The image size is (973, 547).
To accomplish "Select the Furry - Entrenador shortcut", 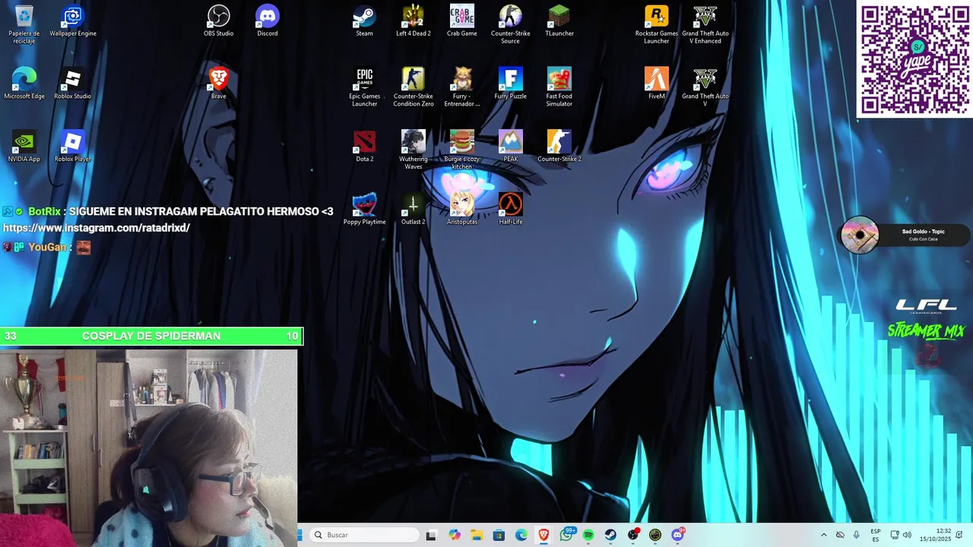I will click(x=462, y=87).
